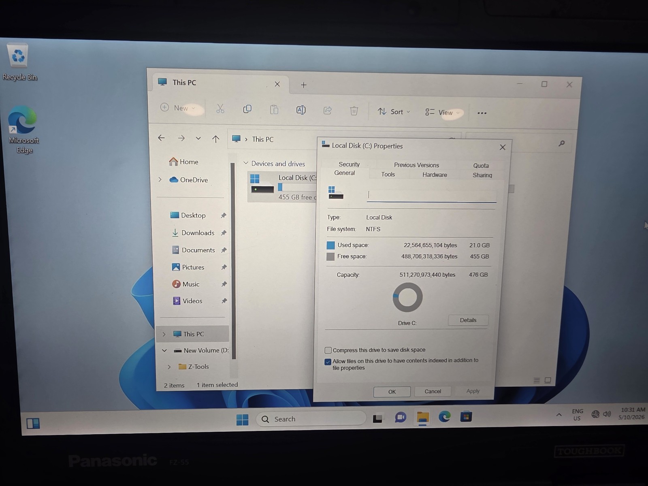
Task: Open the Recycle Bin desktop icon
Action: [19, 62]
